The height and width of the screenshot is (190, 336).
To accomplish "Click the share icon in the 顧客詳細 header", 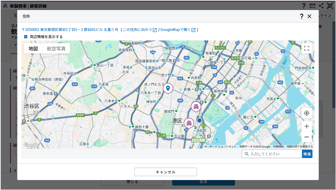I will tap(321, 6).
